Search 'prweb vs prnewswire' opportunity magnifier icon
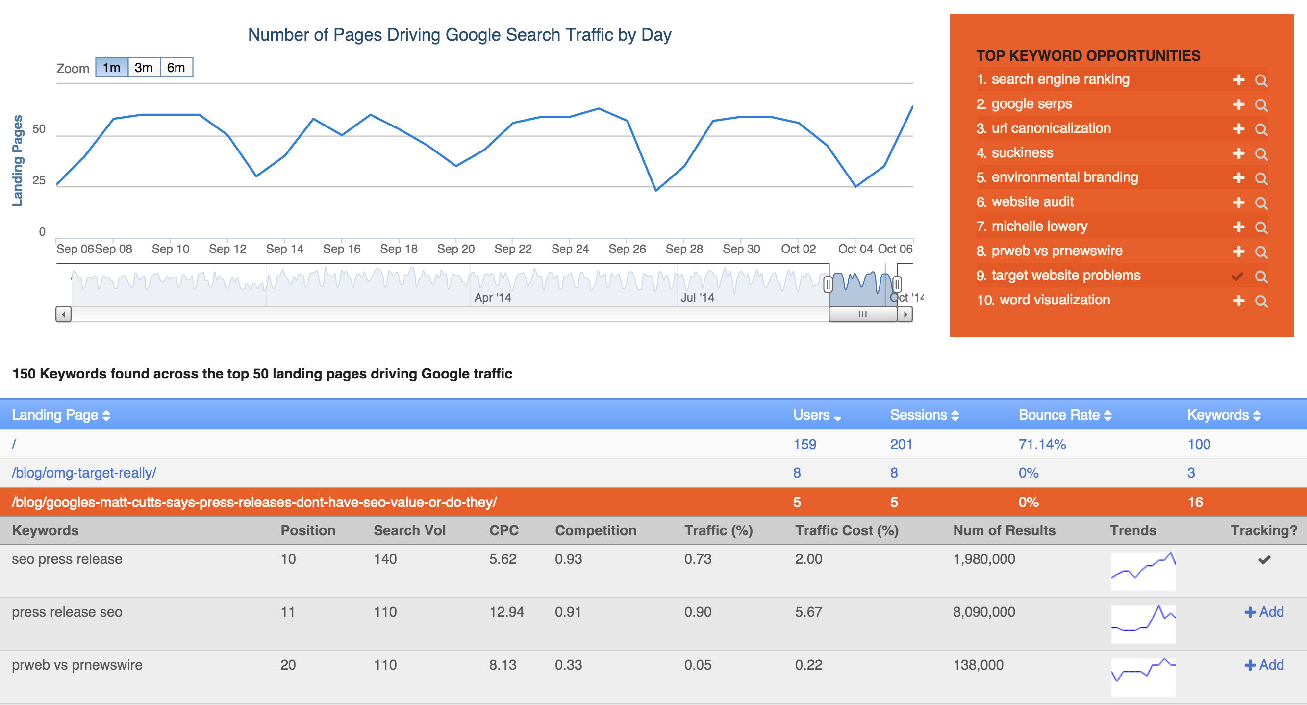Image resolution: width=1307 pixels, height=705 pixels. click(x=1261, y=252)
